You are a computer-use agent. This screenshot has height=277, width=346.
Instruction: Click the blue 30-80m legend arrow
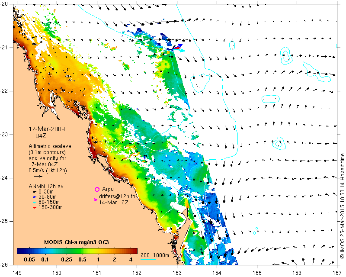[x=35, y=197]
